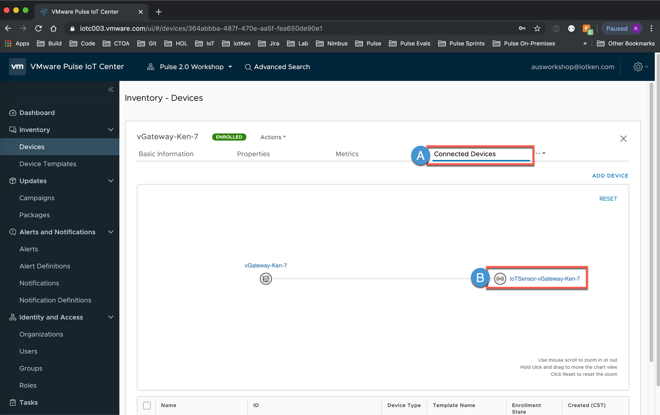Click the saved password key icon
This screenshot has height=415, width=660.
522,28
